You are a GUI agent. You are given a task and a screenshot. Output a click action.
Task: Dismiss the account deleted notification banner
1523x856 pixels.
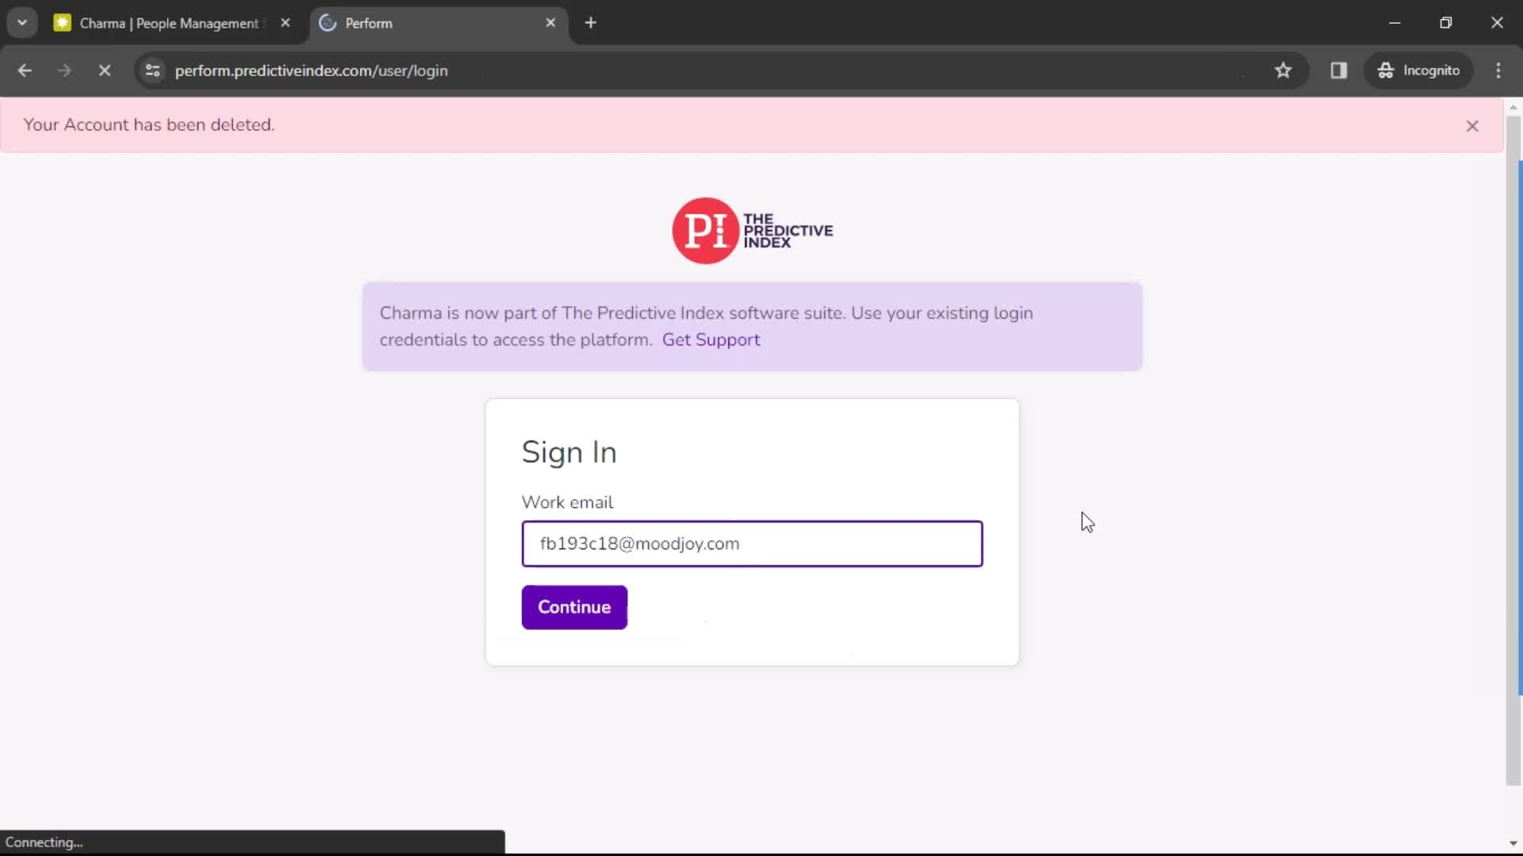click(1472, 126)
